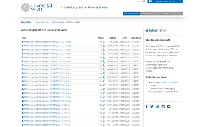Click download icon for 25. Stück
Image resolution: width=204 pixels, height=127 pixels.
[23, 42]
